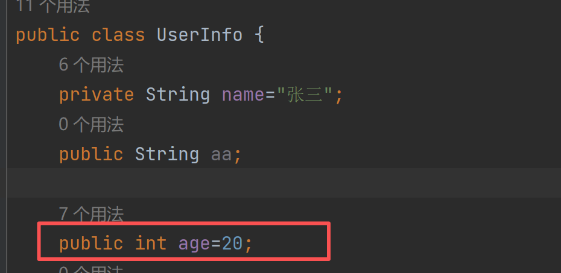Click String type in the aa declaration
Image resolution: width=561 pixels, height=273 pixels.
click(x=167, y=154)
